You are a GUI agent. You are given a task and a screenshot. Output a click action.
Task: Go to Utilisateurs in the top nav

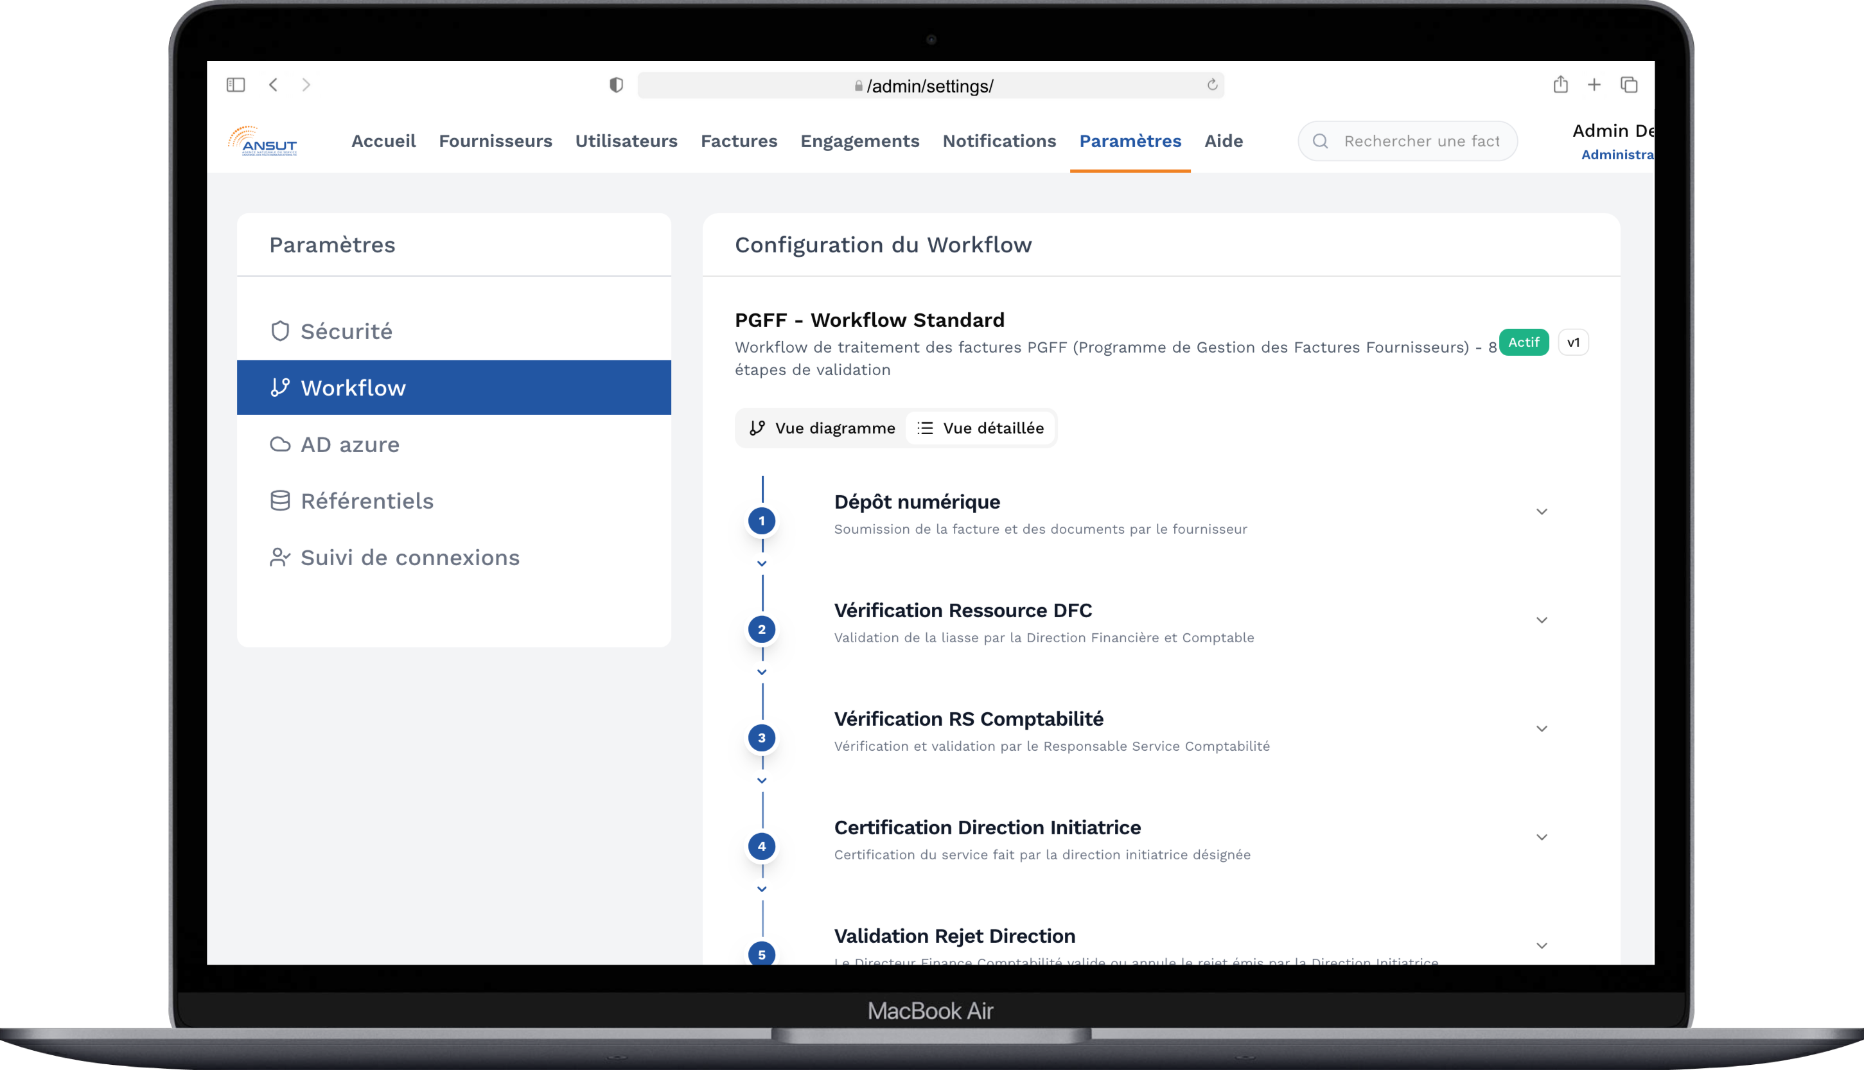coord(626,141)
